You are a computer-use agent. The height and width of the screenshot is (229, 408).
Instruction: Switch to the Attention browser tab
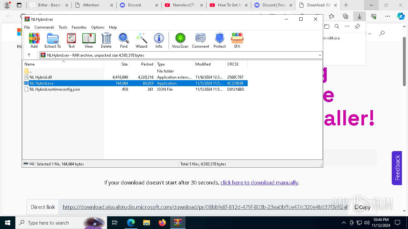[x=94, y=5]
